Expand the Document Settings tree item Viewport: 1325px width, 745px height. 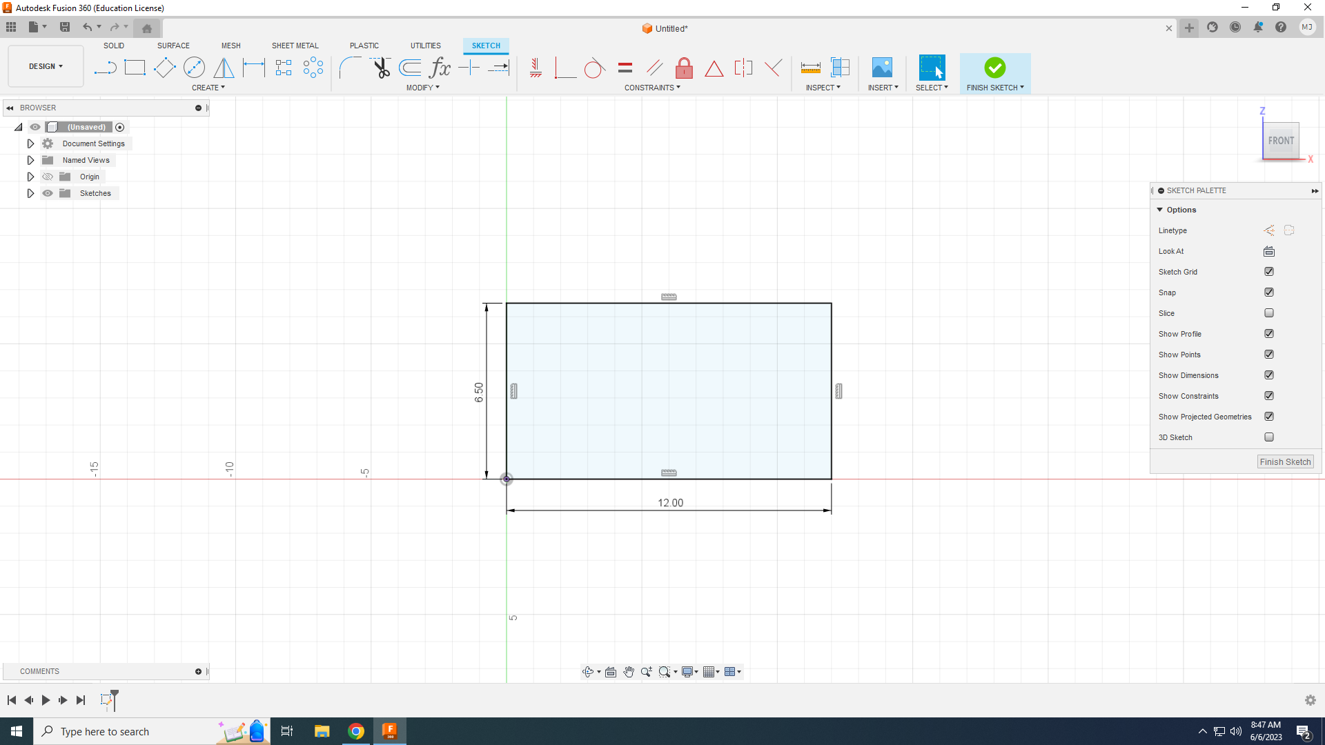[30, 143]
